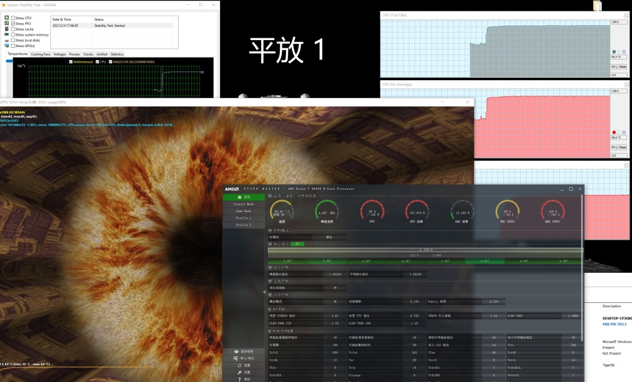632x382 pixels.
Task: Click the AIDA64 flame icon in title bar
Action: [x=4, y=5]
